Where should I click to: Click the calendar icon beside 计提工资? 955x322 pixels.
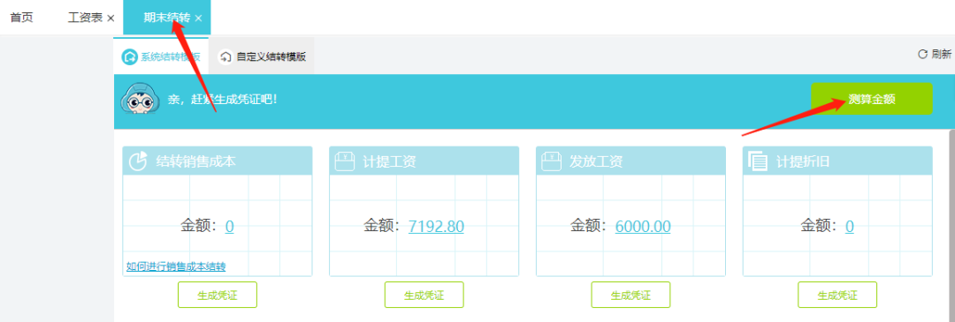[x=346, y=161]
